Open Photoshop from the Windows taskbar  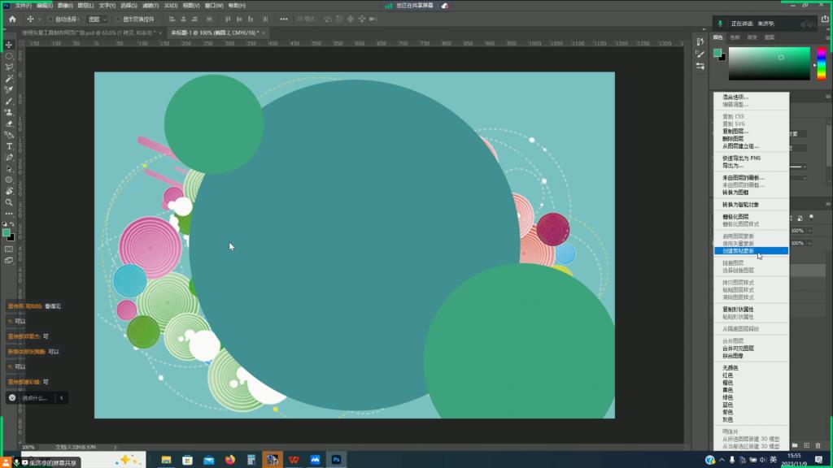[x=335, y=460]
